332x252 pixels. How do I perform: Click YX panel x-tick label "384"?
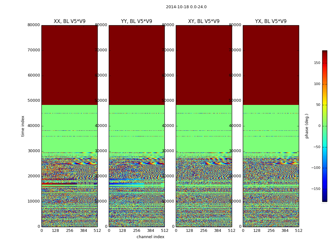click(285, 231)
